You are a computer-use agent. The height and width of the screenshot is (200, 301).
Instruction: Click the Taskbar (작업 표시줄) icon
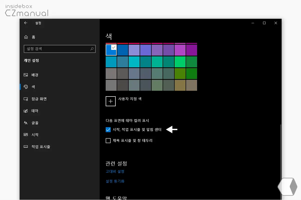(26, 147)
